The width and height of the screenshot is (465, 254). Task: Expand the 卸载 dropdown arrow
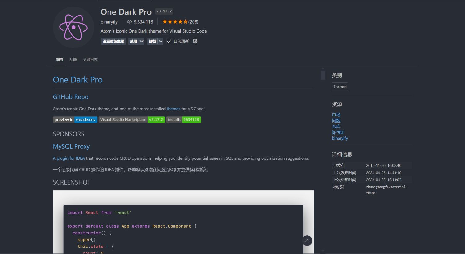click(160, 41)
